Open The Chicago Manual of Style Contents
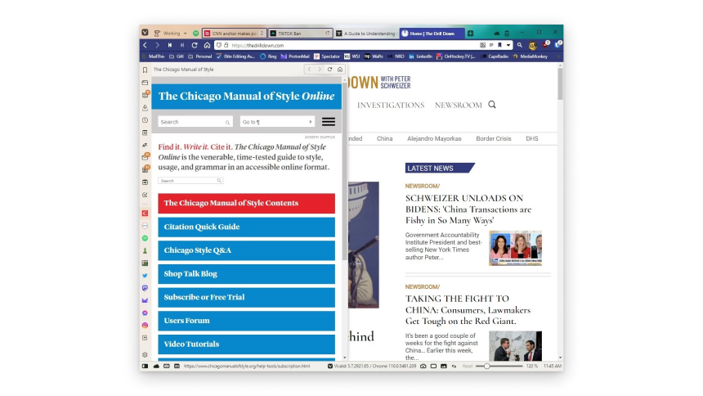Image resolution: width=703 pixels, height=396 pixels. point(247,203)
